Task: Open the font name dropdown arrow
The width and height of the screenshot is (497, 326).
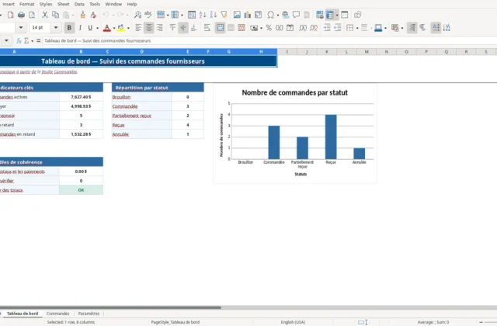Action: click(21, 28)
